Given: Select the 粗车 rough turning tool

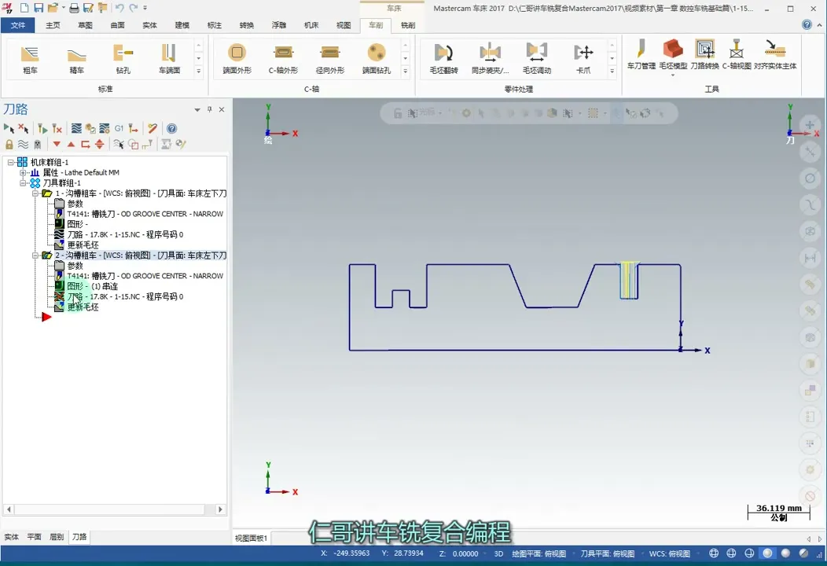Looking at the screenshot, I should (x=30, y=58).
